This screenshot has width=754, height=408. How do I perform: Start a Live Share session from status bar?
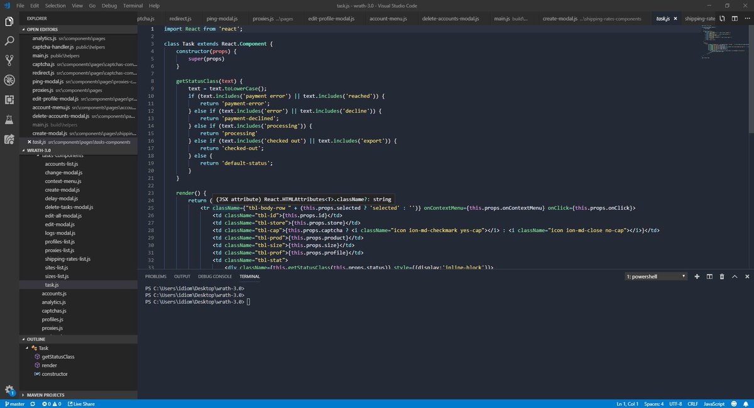pos(80,404)
